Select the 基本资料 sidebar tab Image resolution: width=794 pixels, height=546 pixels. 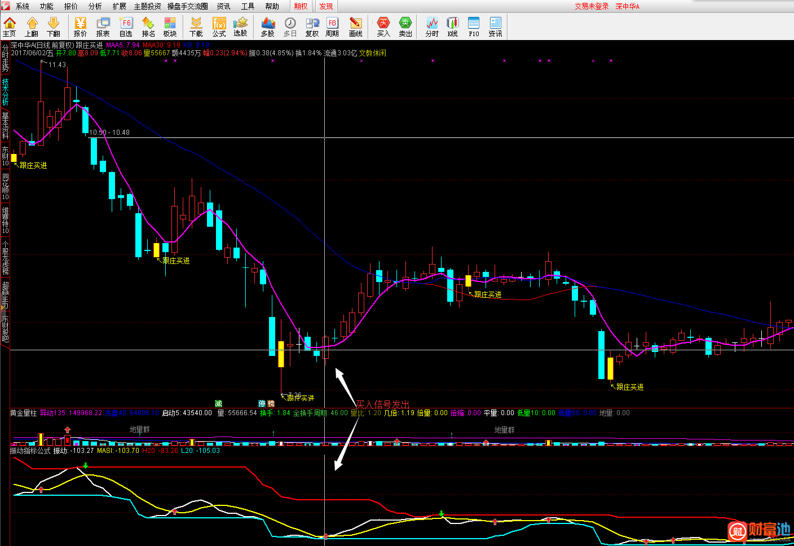click(x=5, y=125)
